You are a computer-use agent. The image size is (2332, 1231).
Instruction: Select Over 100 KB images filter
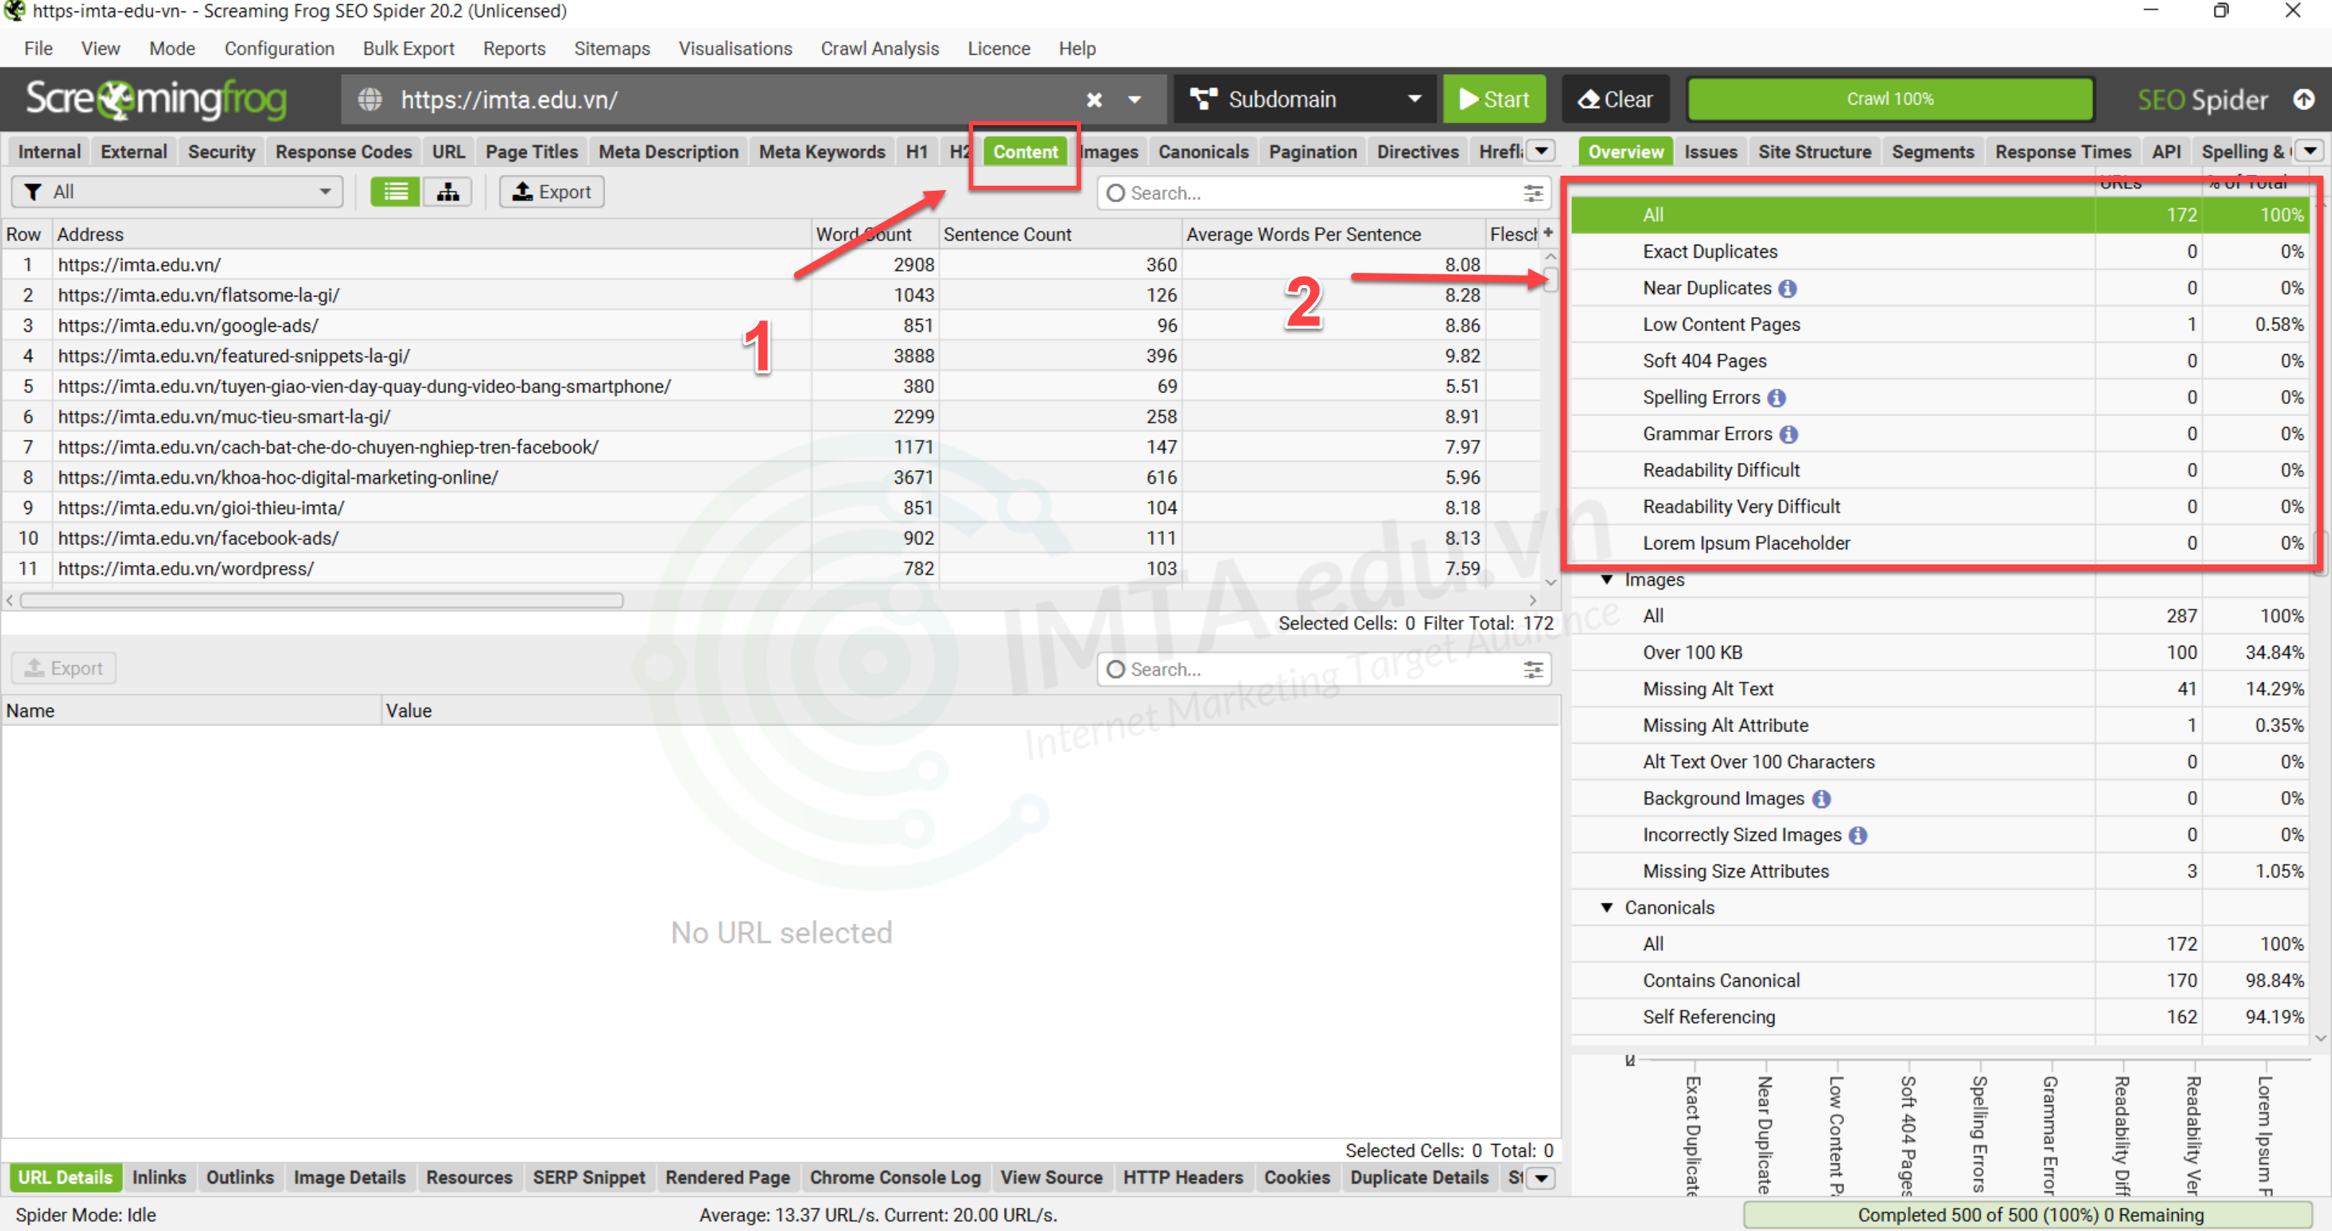[x=1939, y=653]
